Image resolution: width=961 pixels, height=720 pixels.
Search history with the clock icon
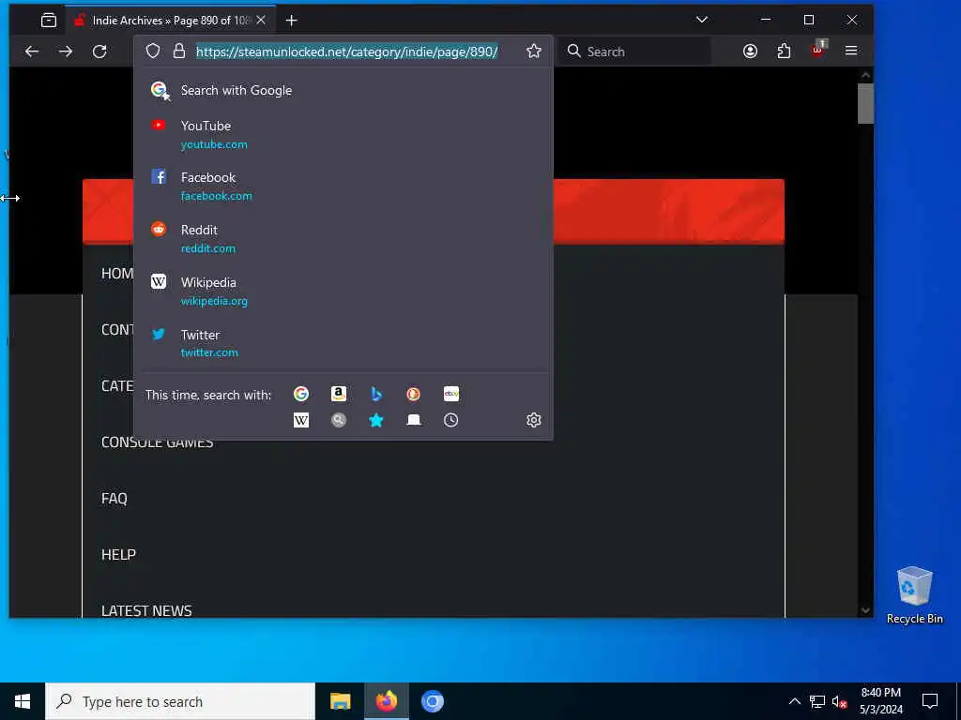point(451,420)
